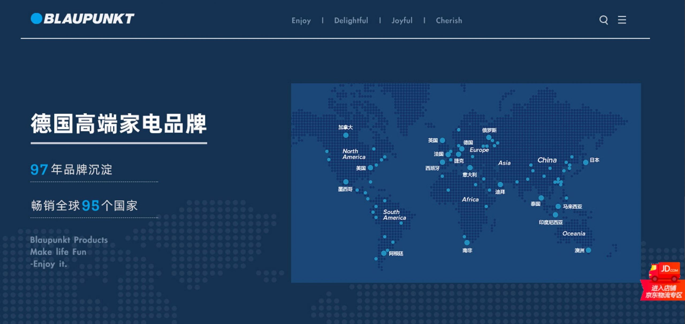Screen dimensions: 685x324
Task: Click the 墨西哥 marker dot
Action: [346, 182]
